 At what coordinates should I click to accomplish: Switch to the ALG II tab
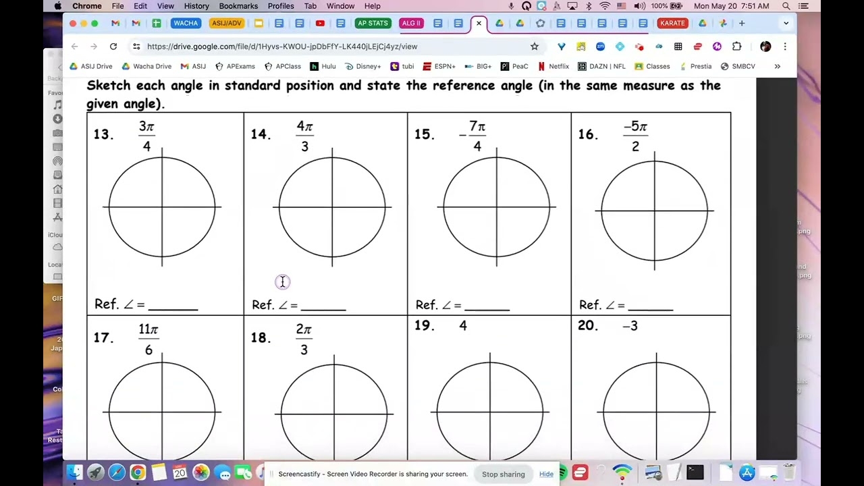tap(411, 23)
